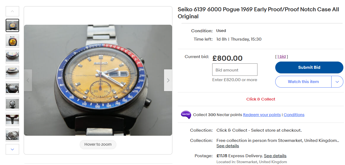
Task: Open See details link for collection
Action: (x=228, y=146)
